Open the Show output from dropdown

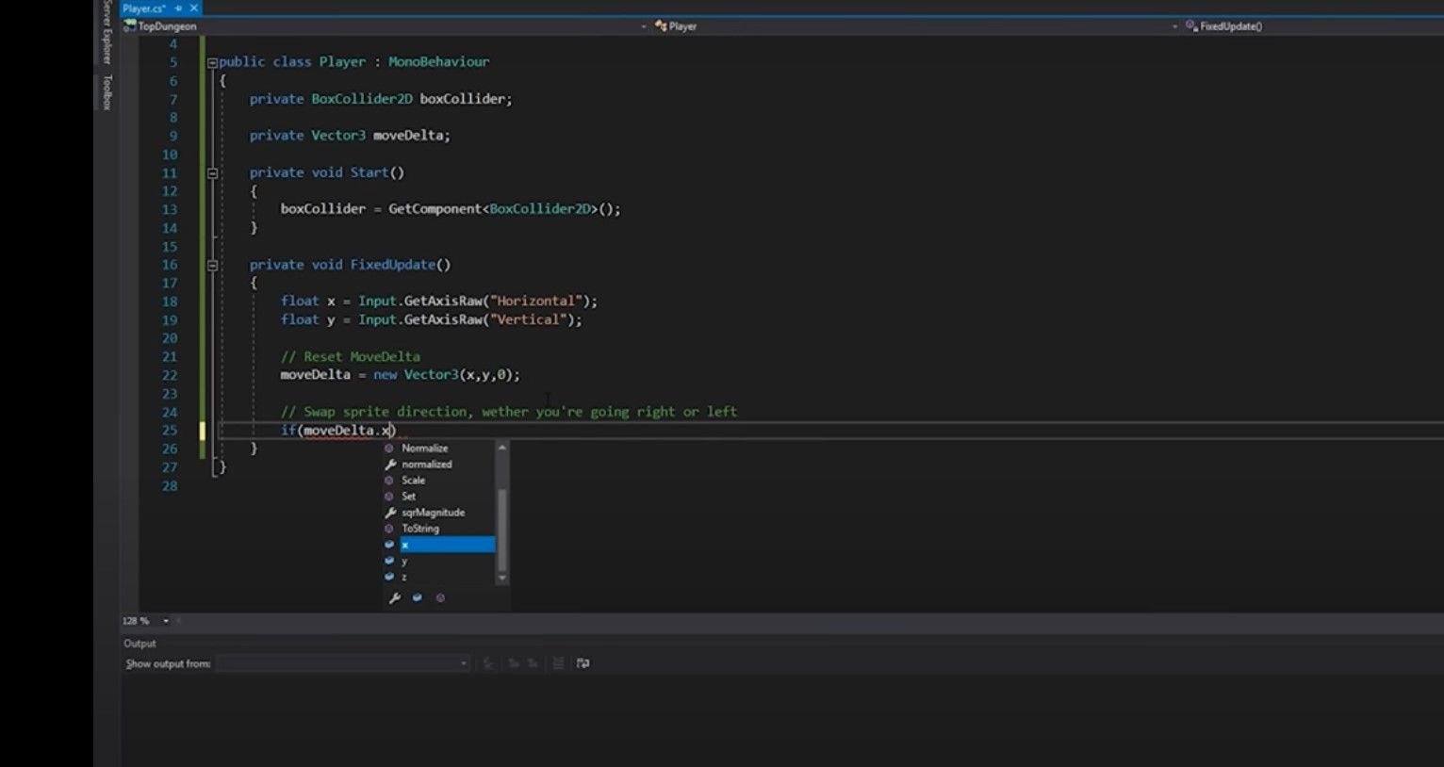(x=342, y=664)
